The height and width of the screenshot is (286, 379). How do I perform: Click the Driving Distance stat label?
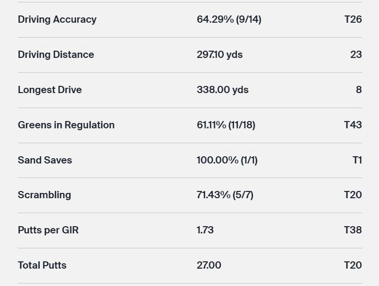[x=56, y=54]
